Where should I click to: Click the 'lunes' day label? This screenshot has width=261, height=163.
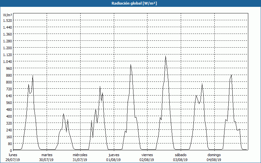(x=13, y=155)
